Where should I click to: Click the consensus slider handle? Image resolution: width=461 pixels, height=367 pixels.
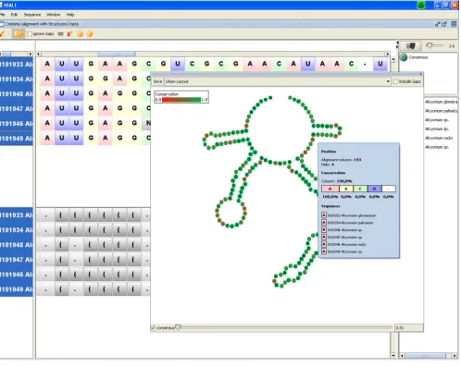pyautogui.click(x=178, y=327)
